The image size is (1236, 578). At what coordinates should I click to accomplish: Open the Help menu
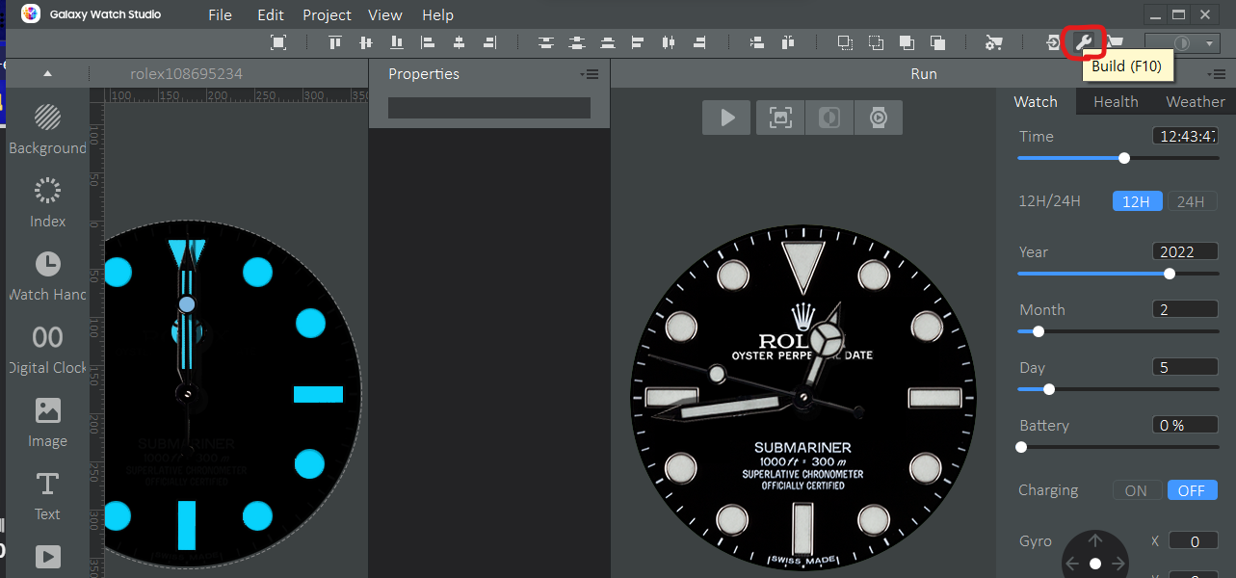437,15
